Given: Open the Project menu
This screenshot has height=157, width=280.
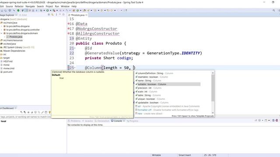Looking at the screenshot, I should (49, 6).
